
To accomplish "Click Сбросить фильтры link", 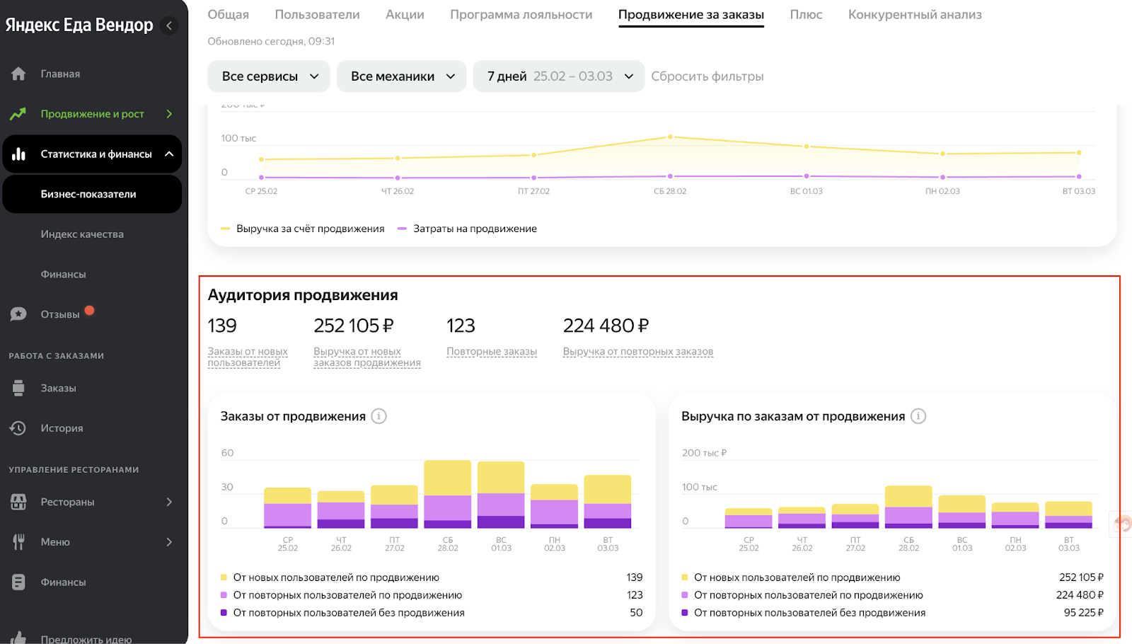I will pos(707,76).
